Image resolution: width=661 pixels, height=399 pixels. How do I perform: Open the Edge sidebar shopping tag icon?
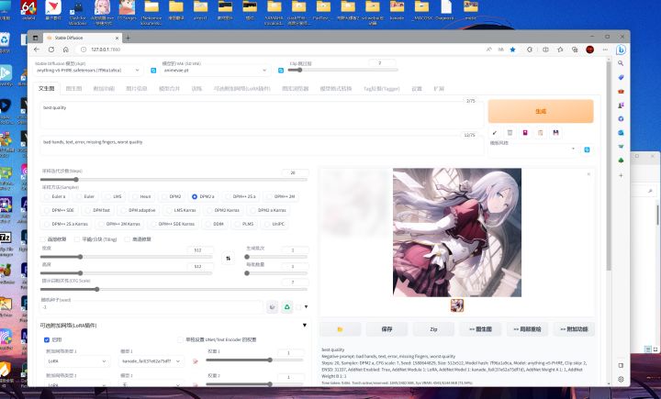click(621, 77)
